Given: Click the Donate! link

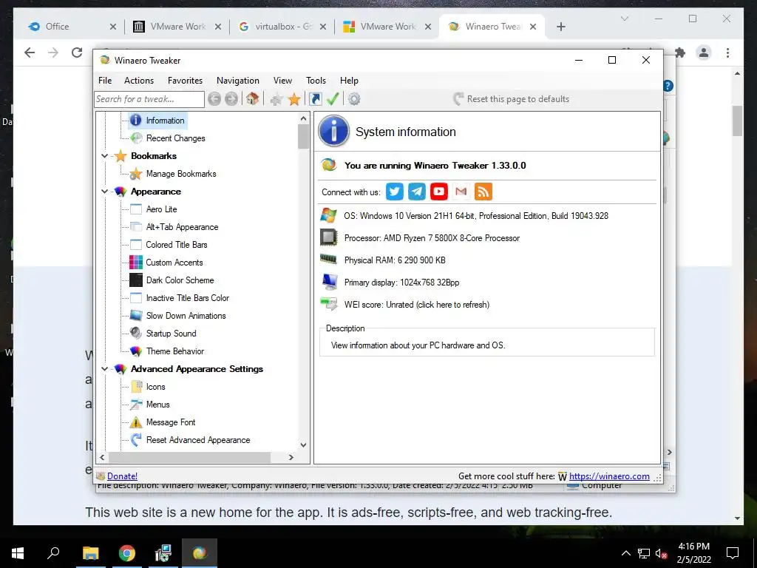Looking at the screenshot, I should click(x=122, y=476).
